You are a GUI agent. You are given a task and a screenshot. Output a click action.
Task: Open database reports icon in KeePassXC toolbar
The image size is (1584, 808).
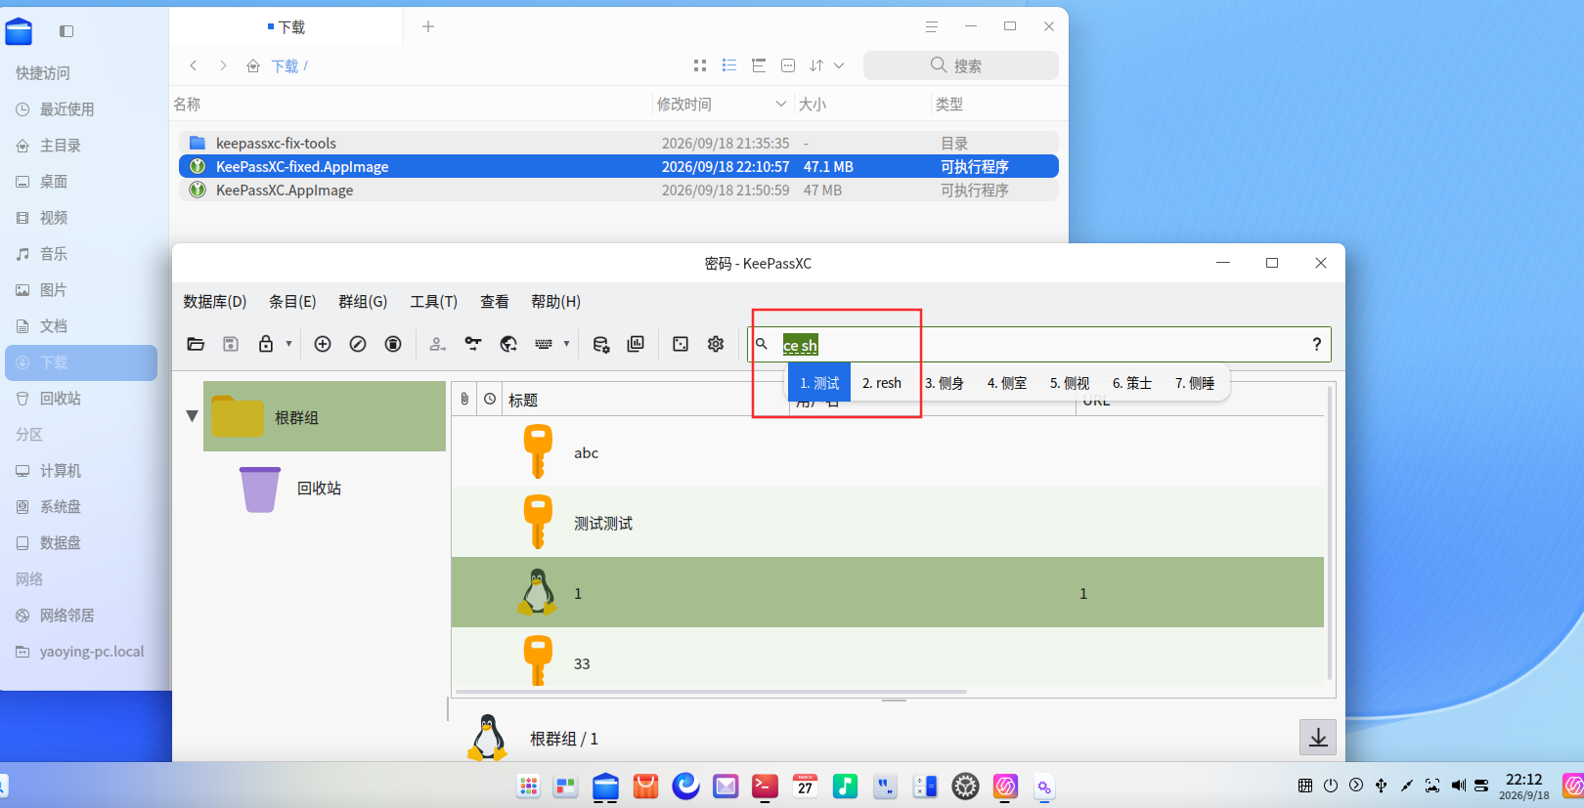click(636, 344)
